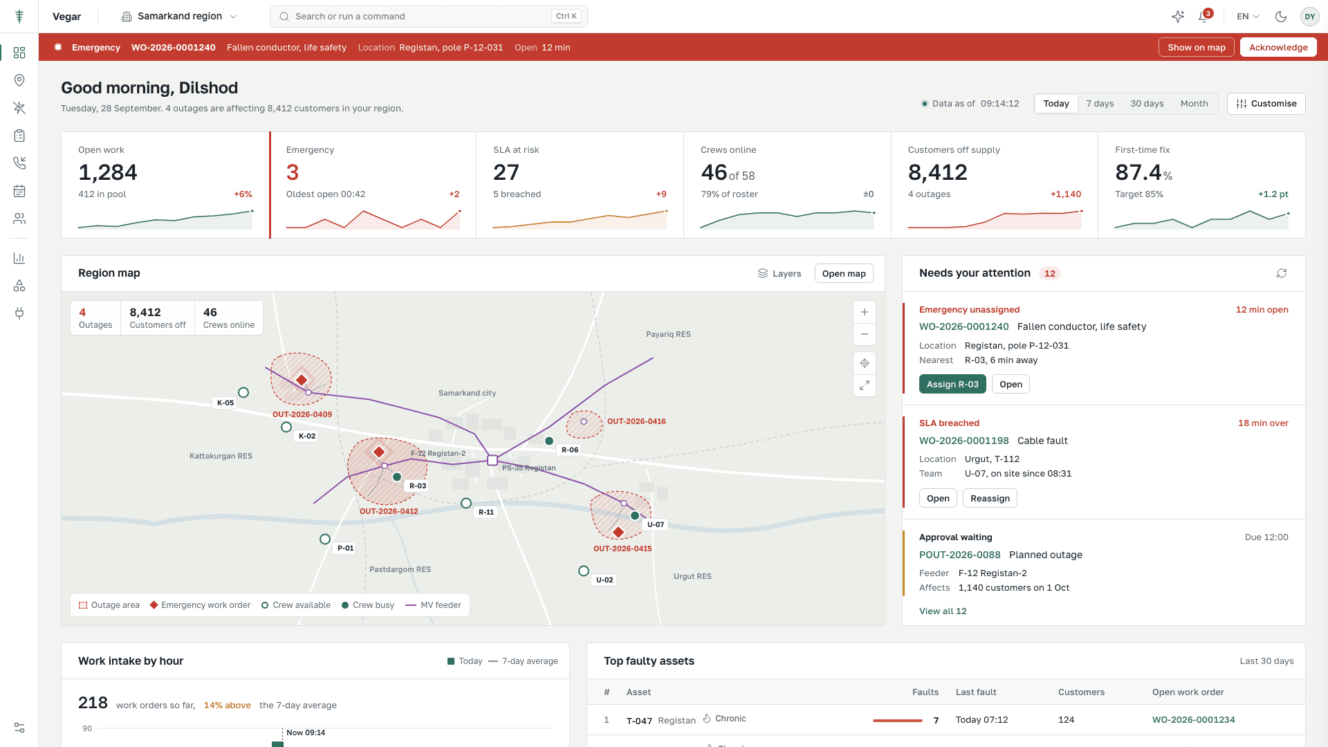
Task: Open the outages lightning sidebar icon
Action: point(19,108)
